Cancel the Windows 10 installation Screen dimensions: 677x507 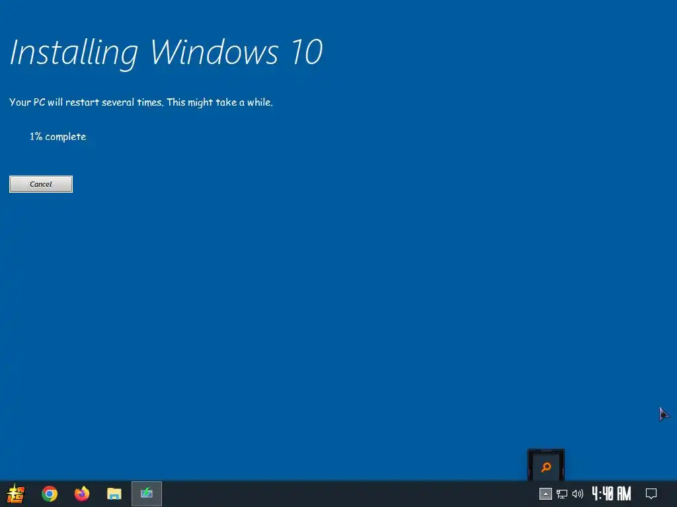coord(41,184)
